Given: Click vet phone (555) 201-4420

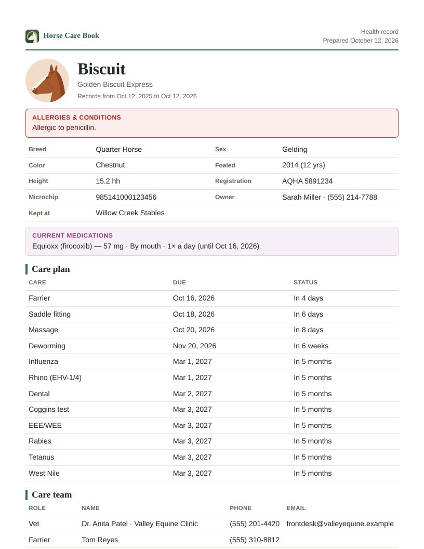Looking at the screenshot, I should click(x=254, y=524).
